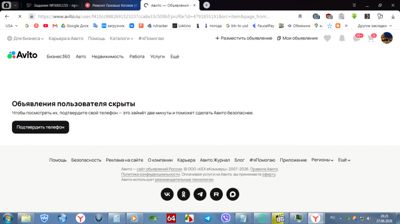Screen dimensions: 400x224
Task: Open VK bookmark icon in bookmarks bar
Action: [x=132, y=25]
